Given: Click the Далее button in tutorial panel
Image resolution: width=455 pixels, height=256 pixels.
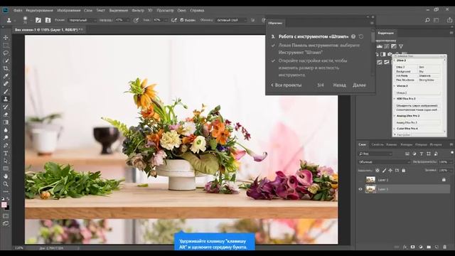Looking at the screenshot, I should click(359, 85).
